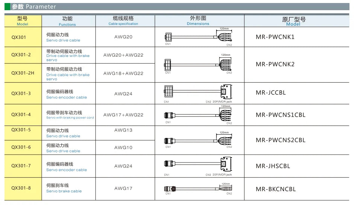Click Servo drive cable in QX301 row

(x=63, y=40)
